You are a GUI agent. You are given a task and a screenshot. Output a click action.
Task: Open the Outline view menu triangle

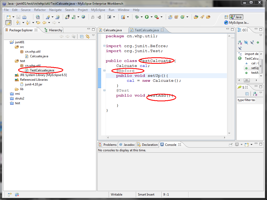click(261, 35)
